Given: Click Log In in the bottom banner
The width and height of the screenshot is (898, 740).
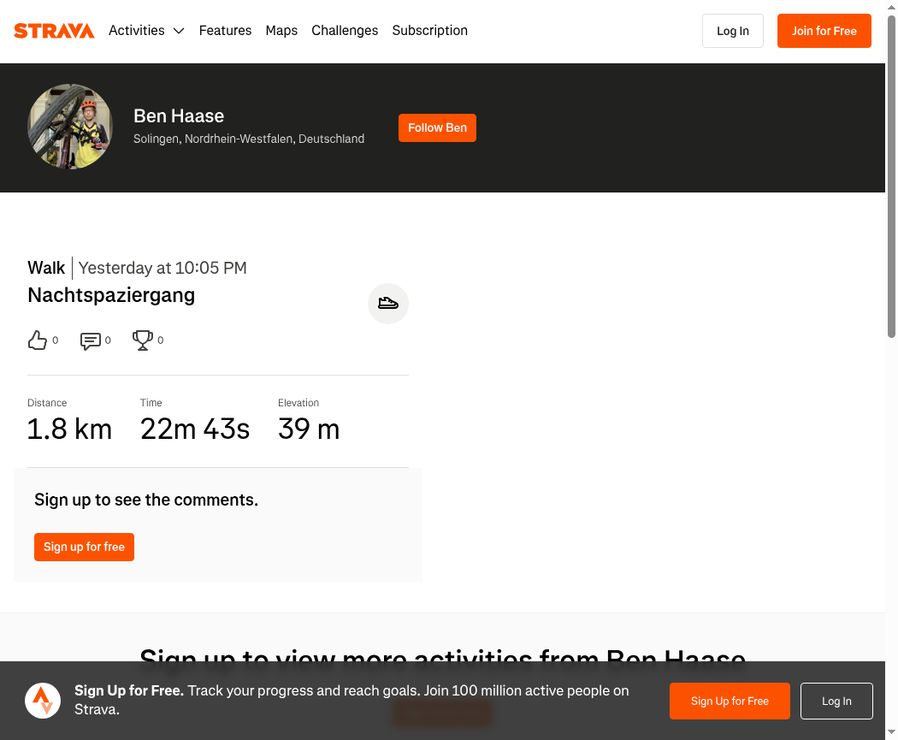Looking at the screenshot, I should 836,701.
